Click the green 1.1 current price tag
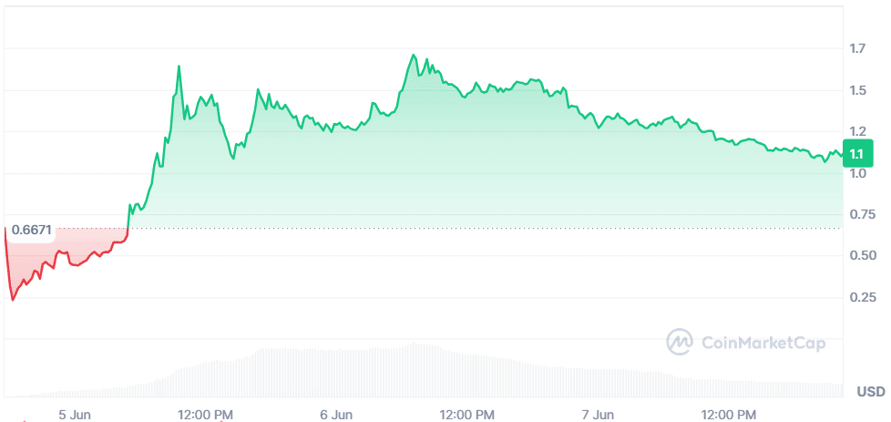The image size is (891, 422). pos(858,153)
